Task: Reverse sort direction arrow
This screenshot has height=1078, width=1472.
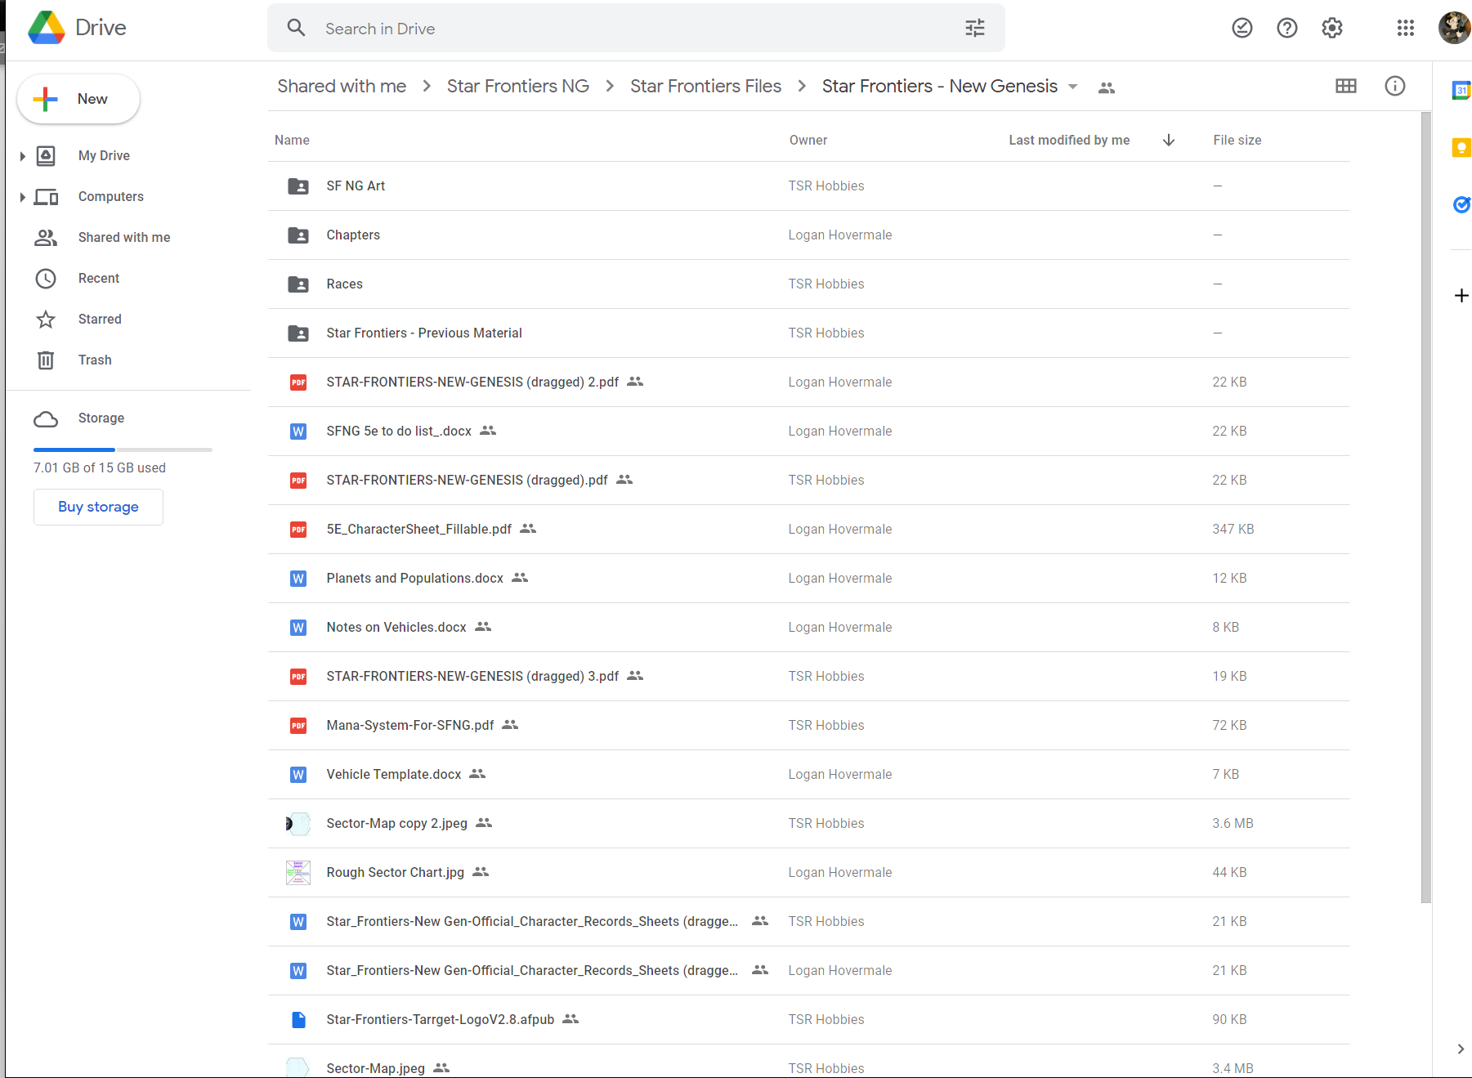Action: [1168, 140]
